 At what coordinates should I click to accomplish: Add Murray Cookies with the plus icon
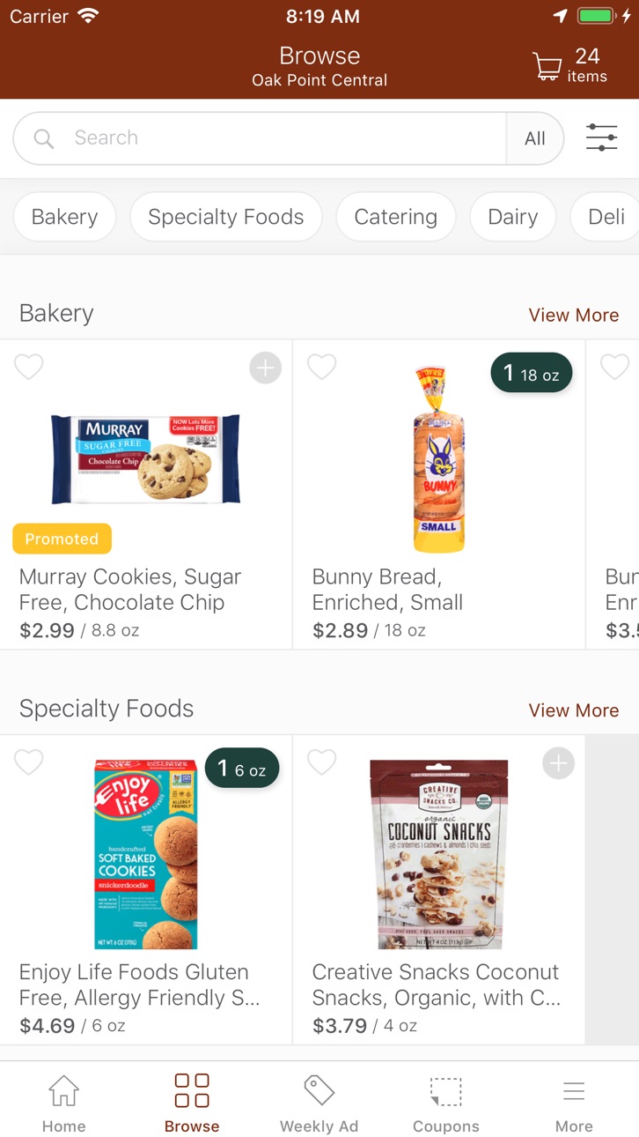coord(265,368)
